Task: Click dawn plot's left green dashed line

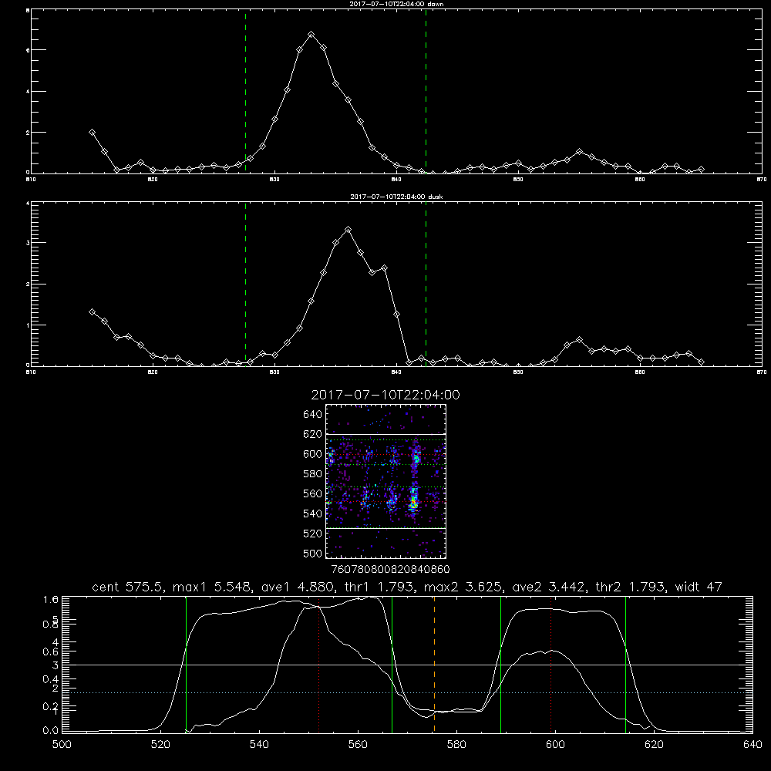Action: click(245, 92)
